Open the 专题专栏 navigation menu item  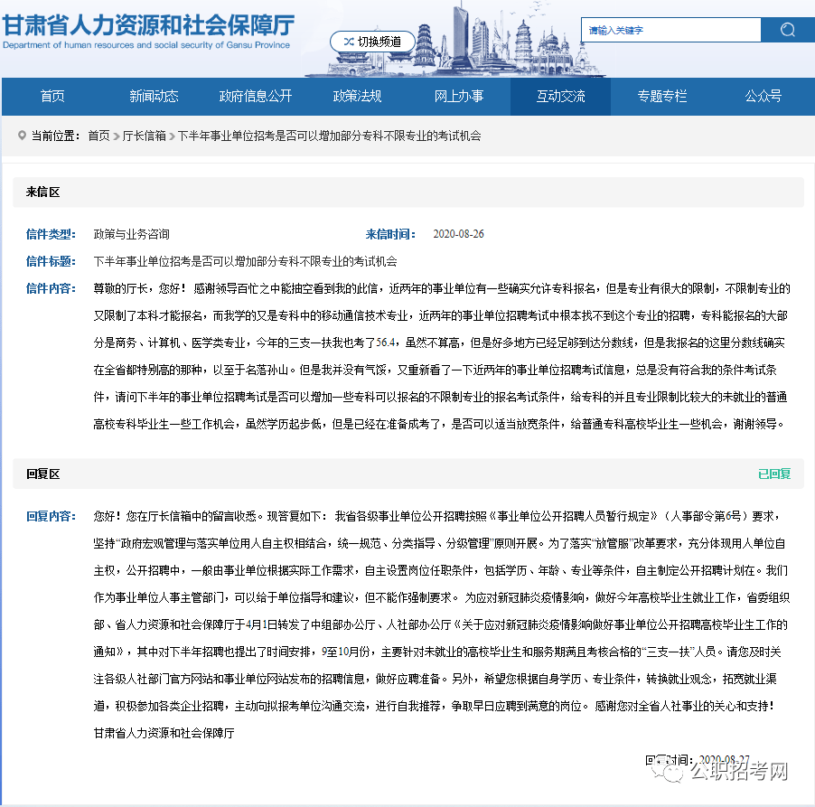pyautogui.click(x=662, y=97)
